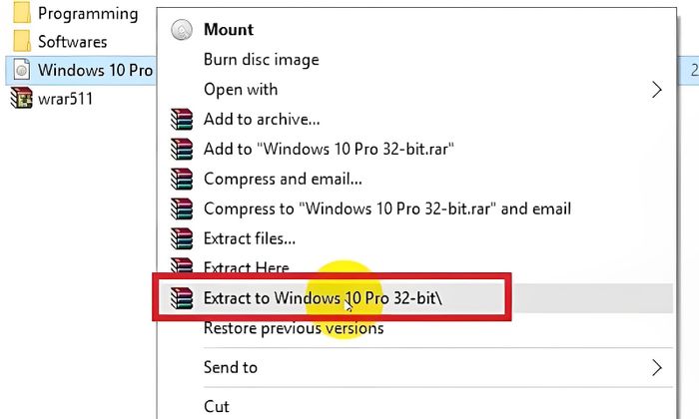Expand the Send to submenu arrow
This screenshot has height=419, width=699.
[657, 368]
